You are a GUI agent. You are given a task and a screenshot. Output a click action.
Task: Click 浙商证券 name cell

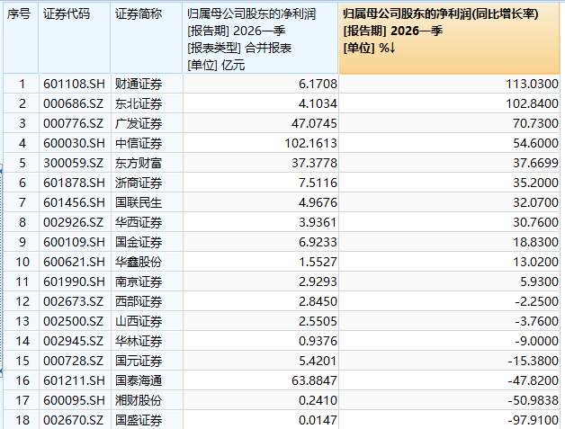click(x=147, y=183)
